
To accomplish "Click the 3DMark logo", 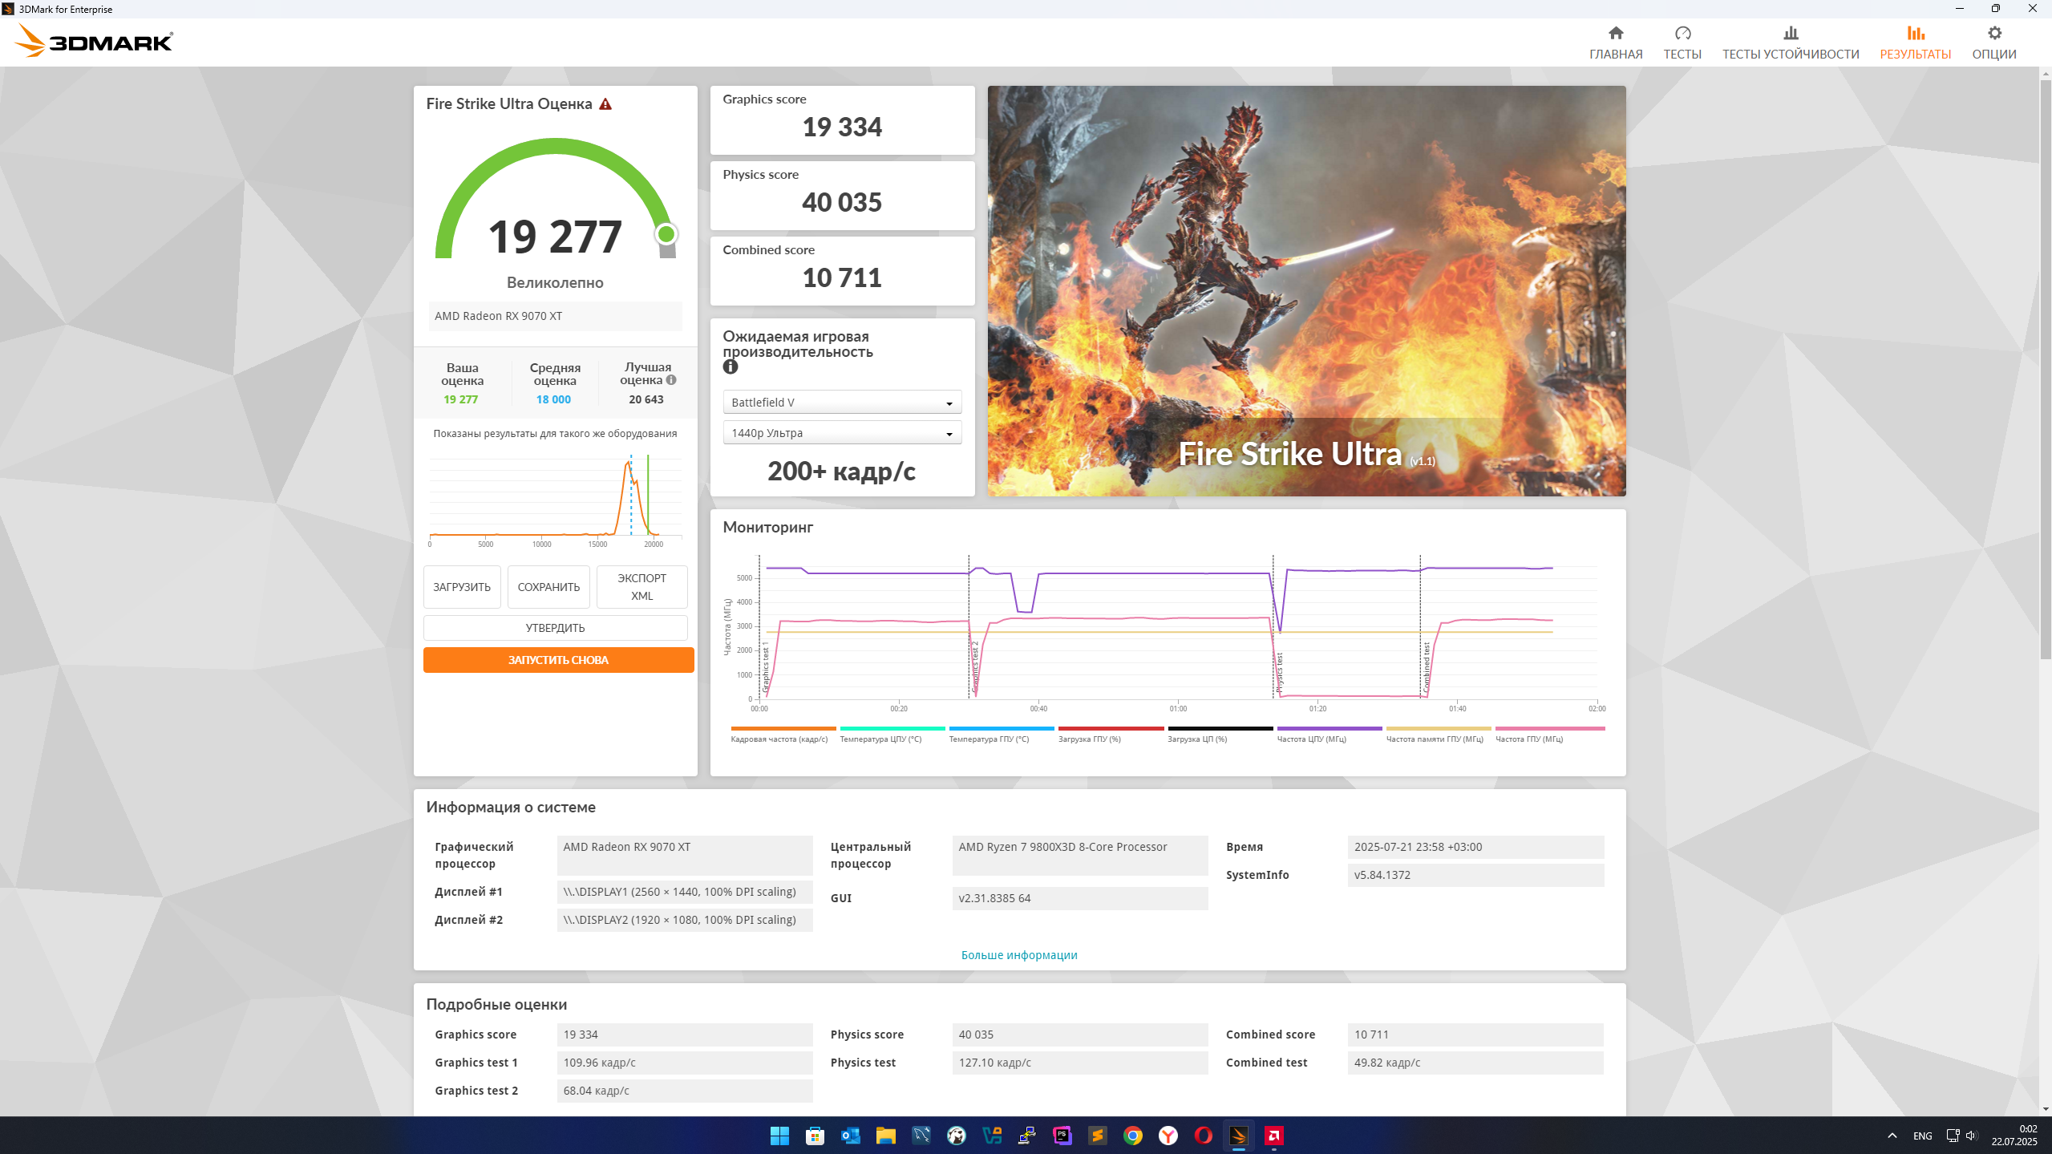I will coord(94,41).
